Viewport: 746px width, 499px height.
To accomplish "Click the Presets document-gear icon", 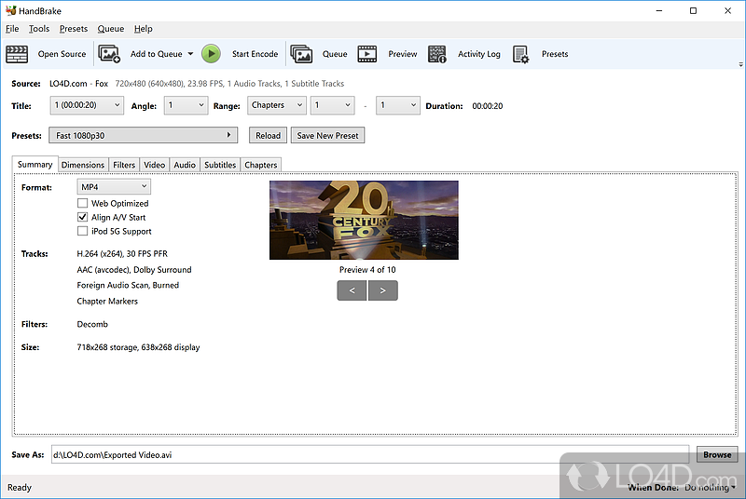I will 520,54.
